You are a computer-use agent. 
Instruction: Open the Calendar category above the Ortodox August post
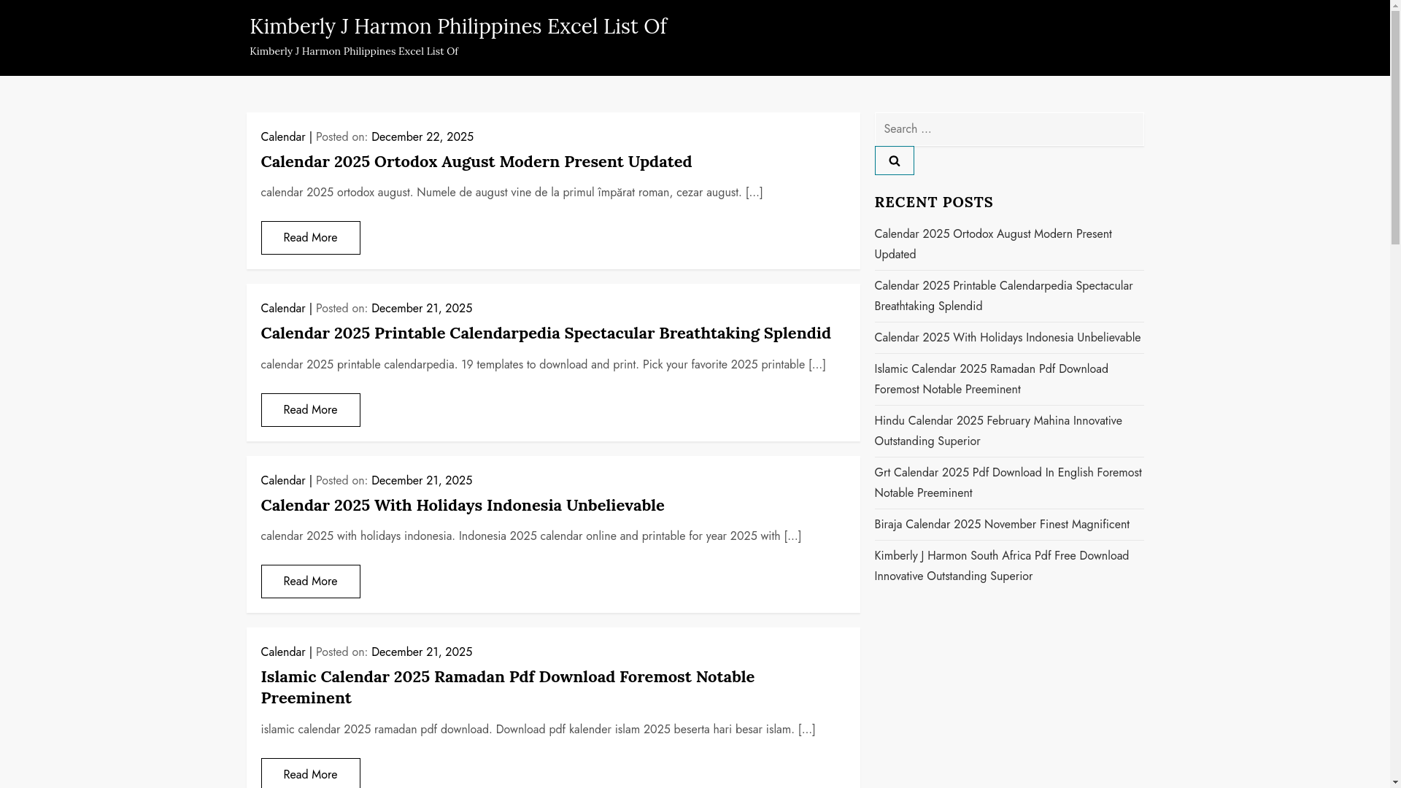283,136
